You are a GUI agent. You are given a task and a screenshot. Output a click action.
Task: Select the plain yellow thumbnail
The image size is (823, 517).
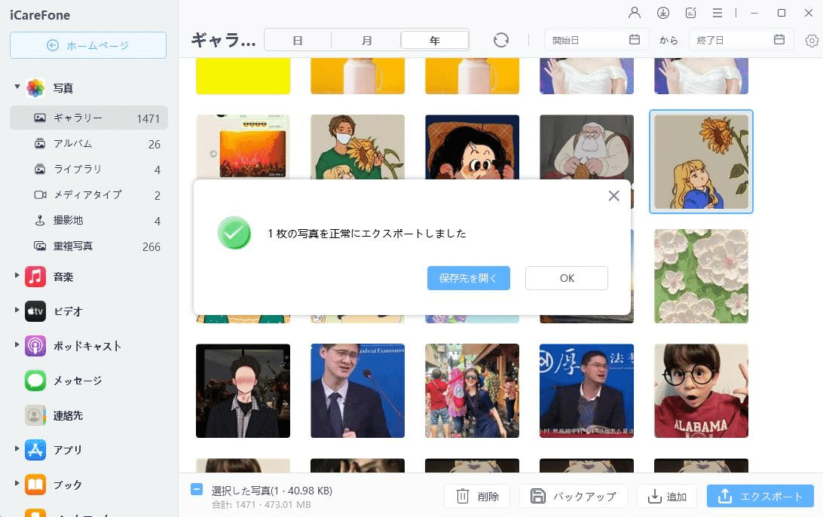[243, 76]
